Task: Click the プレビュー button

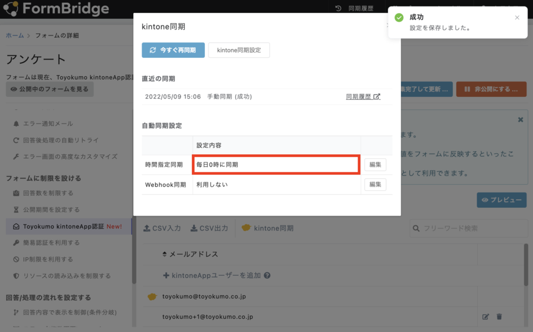Action: [502, 200]
